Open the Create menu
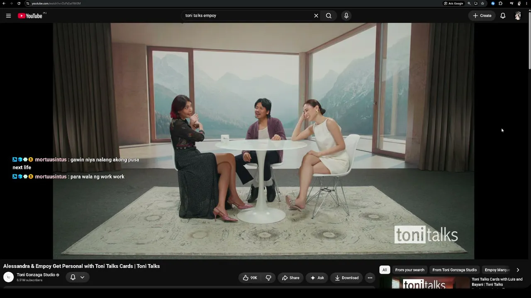Screen dimensions: 531x298 pos(482,16)
